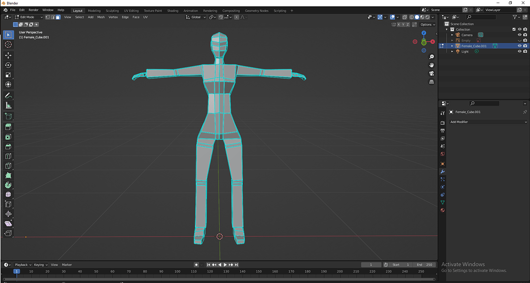Click the timeline End frame field
The width and height of the screenshot is (530, 283).
pos(424,265)
